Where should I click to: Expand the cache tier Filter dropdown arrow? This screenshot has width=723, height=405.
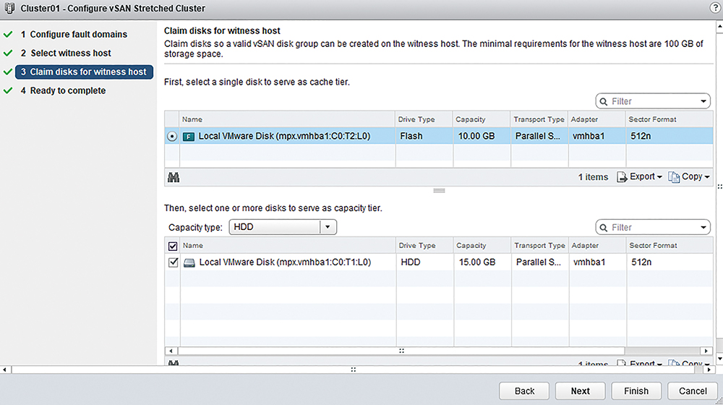703,101
